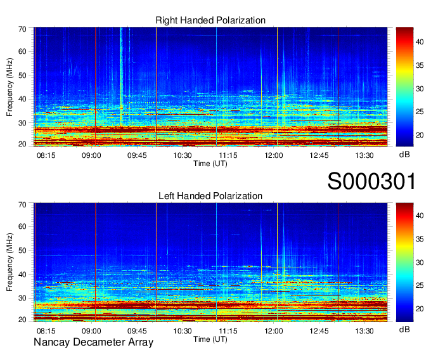Click the 35 dB label on top colorbar
Image resolution: width=431 pixels, height=350 pixels.
pos(420,65)
